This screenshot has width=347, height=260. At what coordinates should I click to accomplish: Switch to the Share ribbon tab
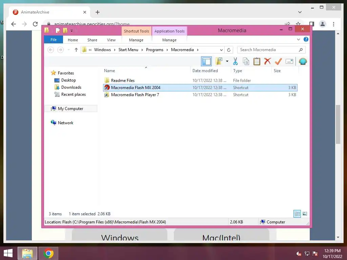click(92, 40)
